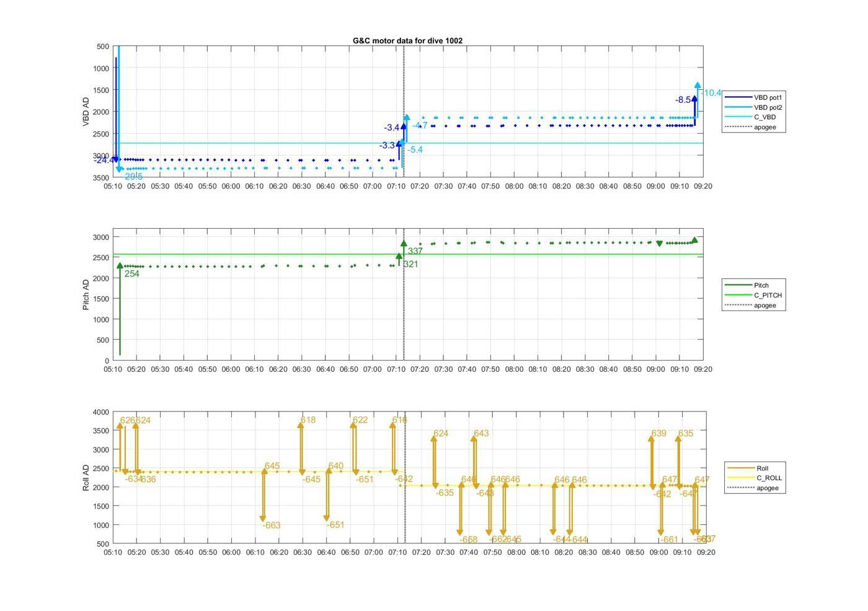The width and height of the screenshot is (868, 611).
Task: Click the '643' label in the Roll plot
Action: (x=481, y=434)
